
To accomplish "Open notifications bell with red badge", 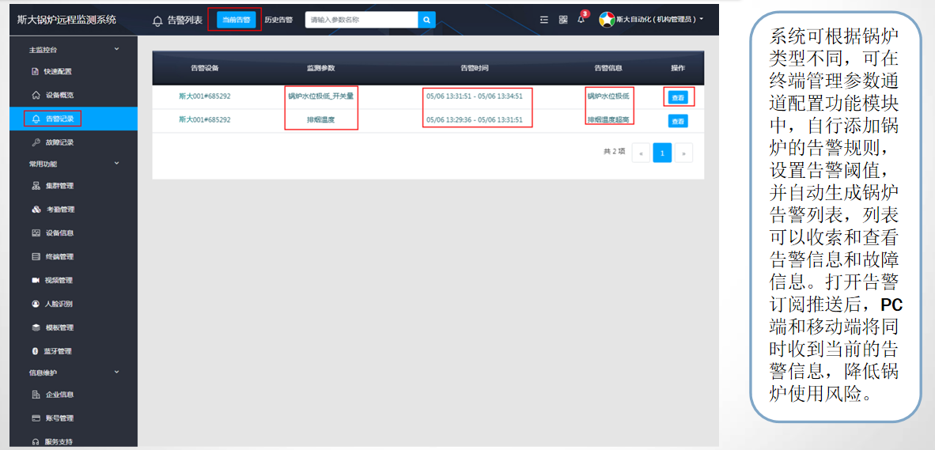I will (581, 20).
